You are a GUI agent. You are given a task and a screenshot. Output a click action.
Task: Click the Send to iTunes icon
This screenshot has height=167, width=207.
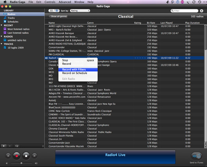(196, 156)
